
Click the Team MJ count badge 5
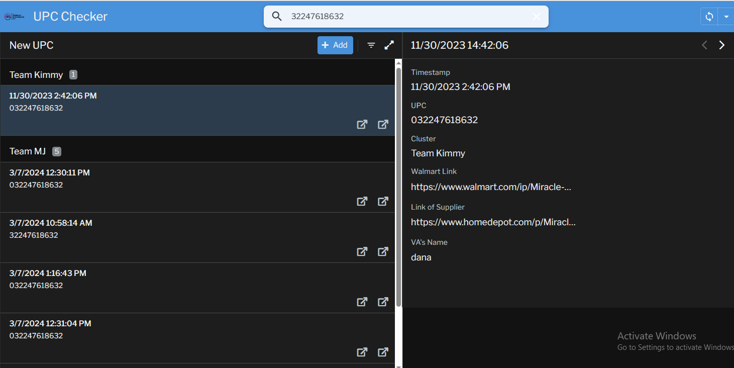(x=57, y=151)
